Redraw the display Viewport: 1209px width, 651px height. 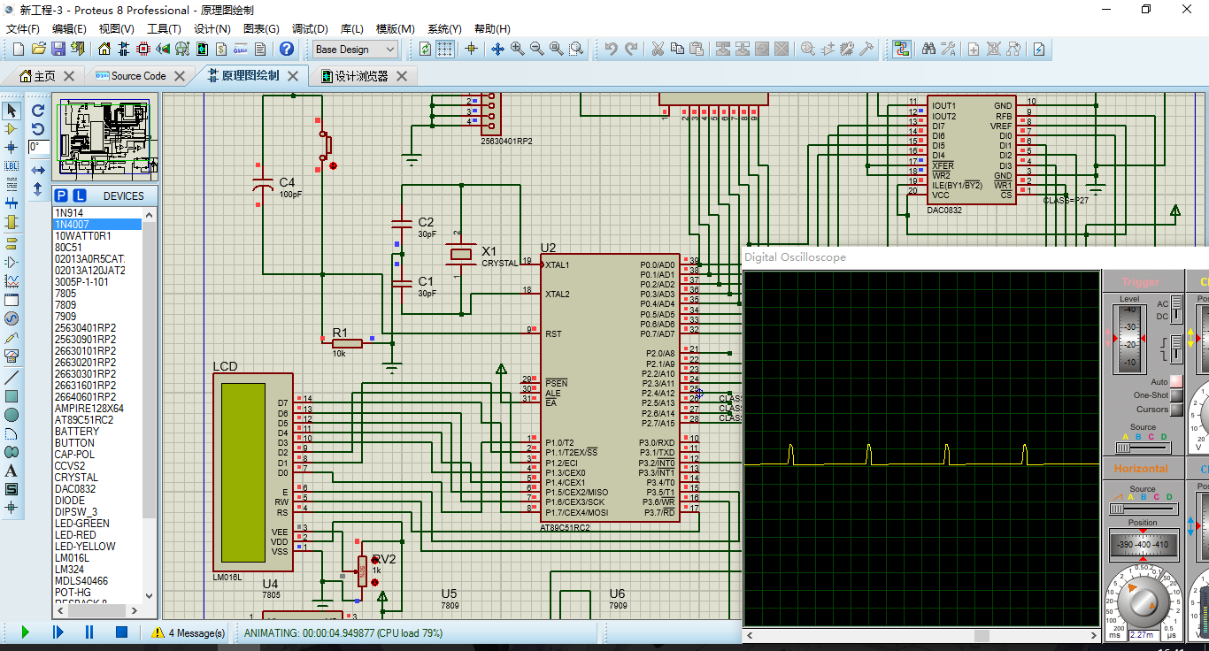point(425,50)
